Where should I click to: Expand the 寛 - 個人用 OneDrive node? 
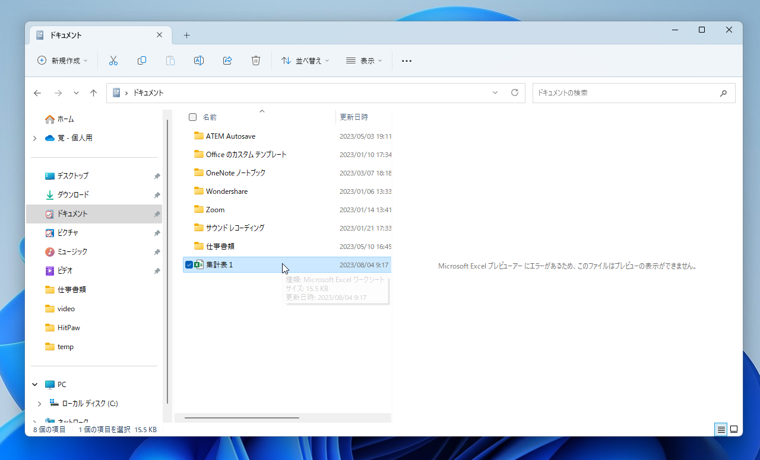pos(35,138)
